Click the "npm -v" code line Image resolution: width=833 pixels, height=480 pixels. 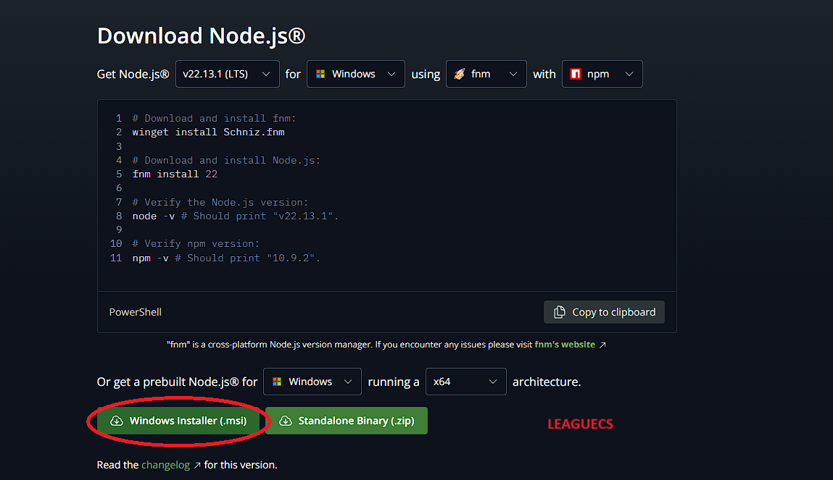(x=226, y=258)
